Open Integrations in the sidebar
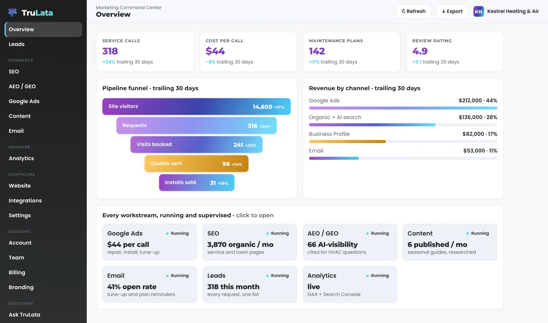The image size is (548, 323). click(x=43, y=201)
